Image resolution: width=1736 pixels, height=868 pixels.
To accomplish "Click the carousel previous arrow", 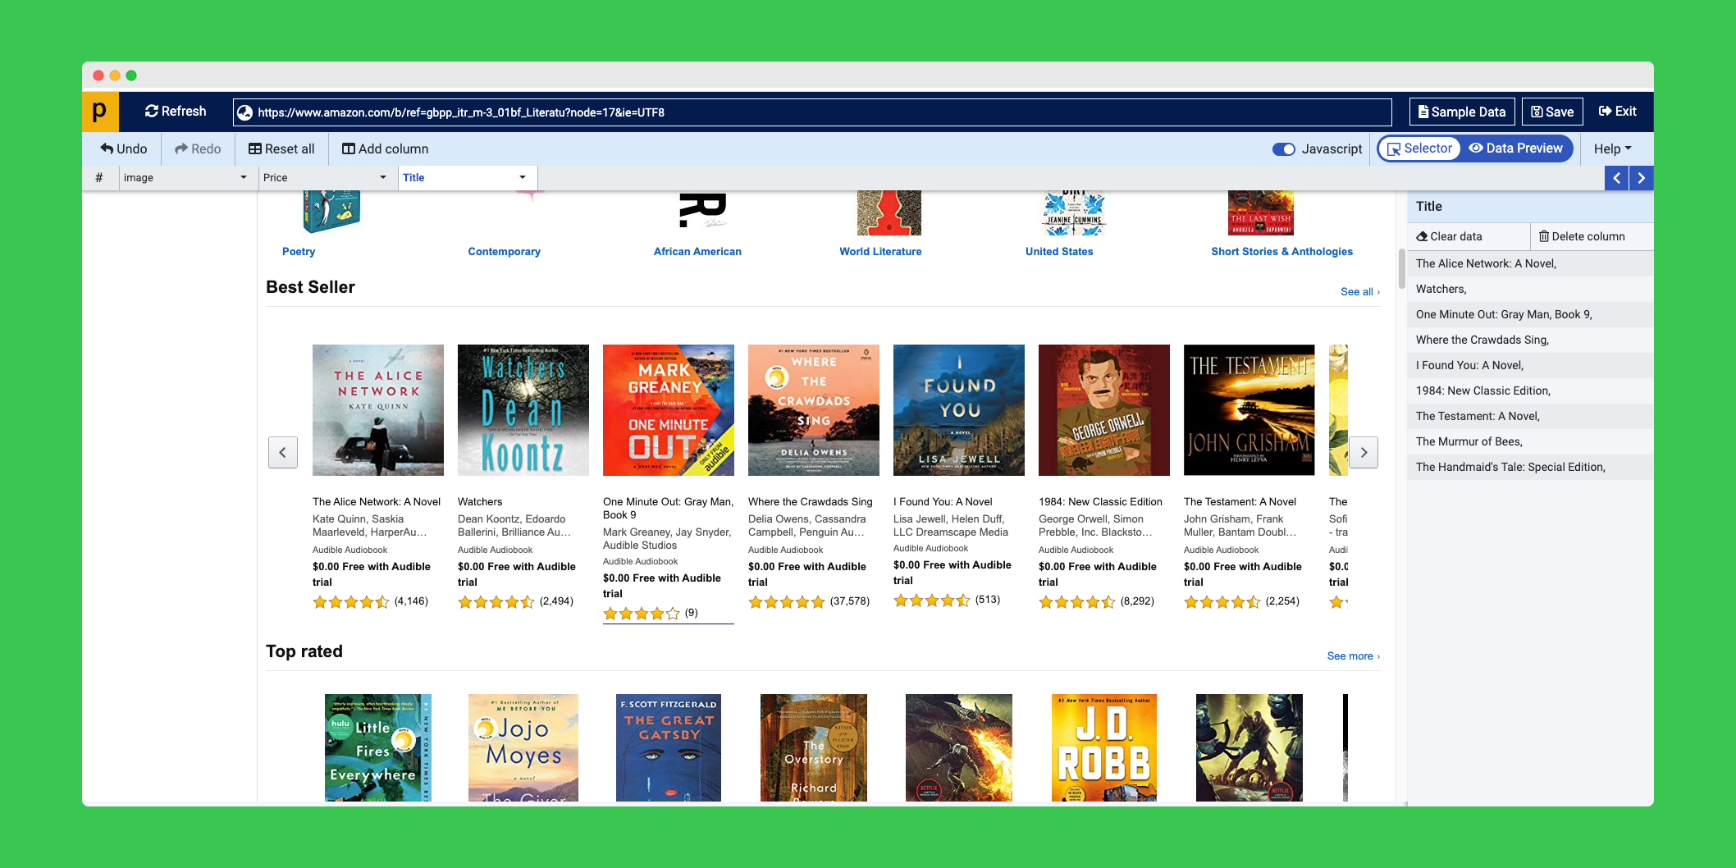I will coord(283,452).
